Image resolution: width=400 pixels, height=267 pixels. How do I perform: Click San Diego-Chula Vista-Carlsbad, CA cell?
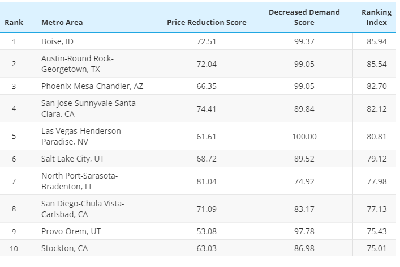pyautogui.click(x=82, y=209)
